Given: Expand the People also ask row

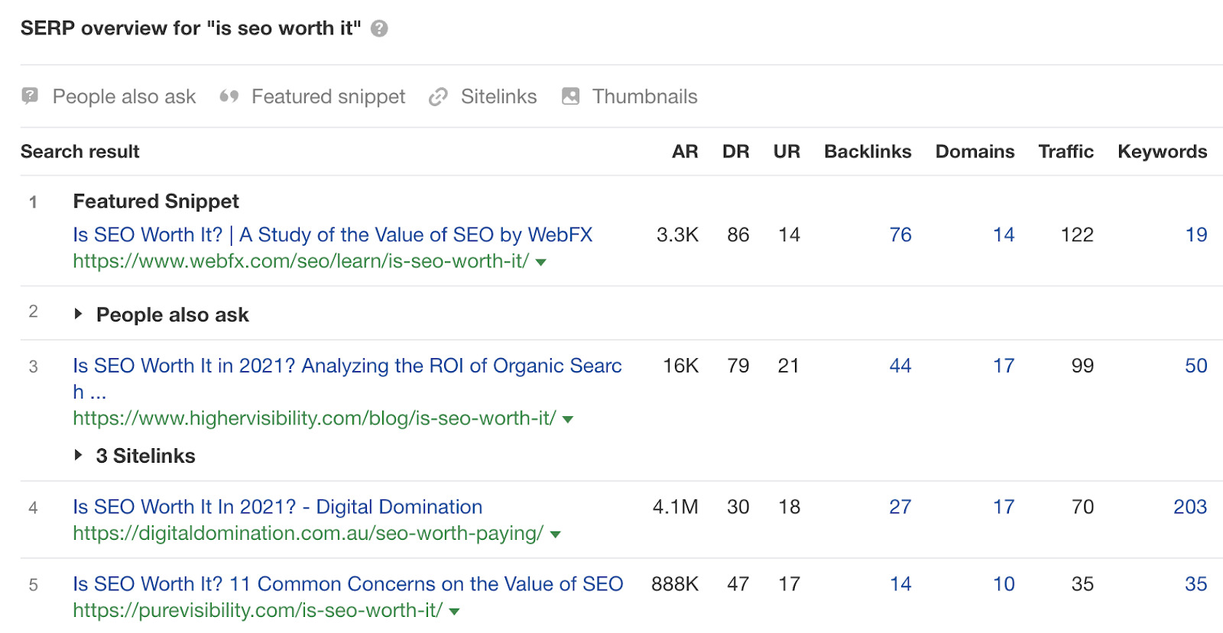Looking at the screenshot, I should pos(79,314).
